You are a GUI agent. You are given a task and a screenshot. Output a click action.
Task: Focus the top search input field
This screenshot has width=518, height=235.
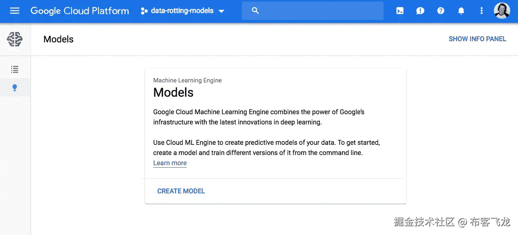pyautogui.click(x=319, y=11)
